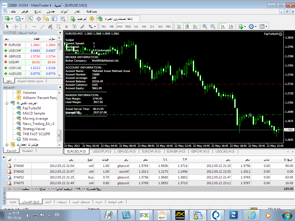Collapse the Expert Advisors tree node (المرشد الفني)
Screen dimensions: 295x221
(x=7, y=103)
